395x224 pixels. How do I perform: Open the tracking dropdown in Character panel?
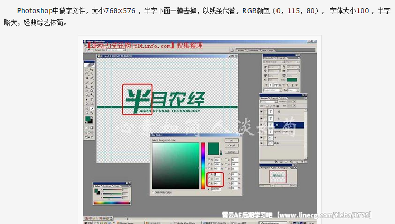point(298,71)
